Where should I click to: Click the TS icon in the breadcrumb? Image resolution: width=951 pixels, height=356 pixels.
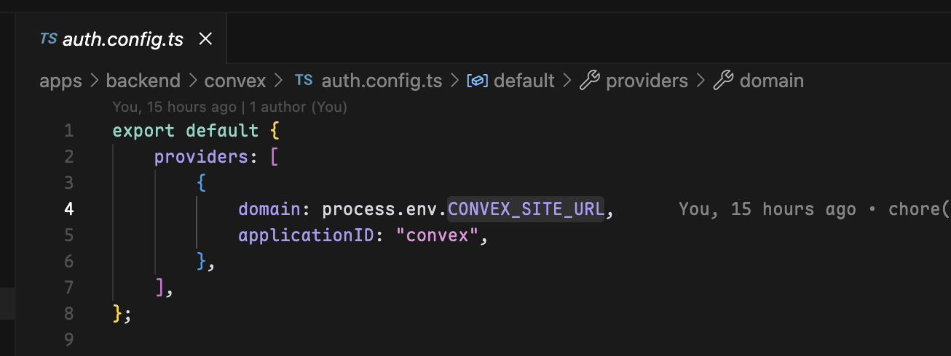[304, 81]
